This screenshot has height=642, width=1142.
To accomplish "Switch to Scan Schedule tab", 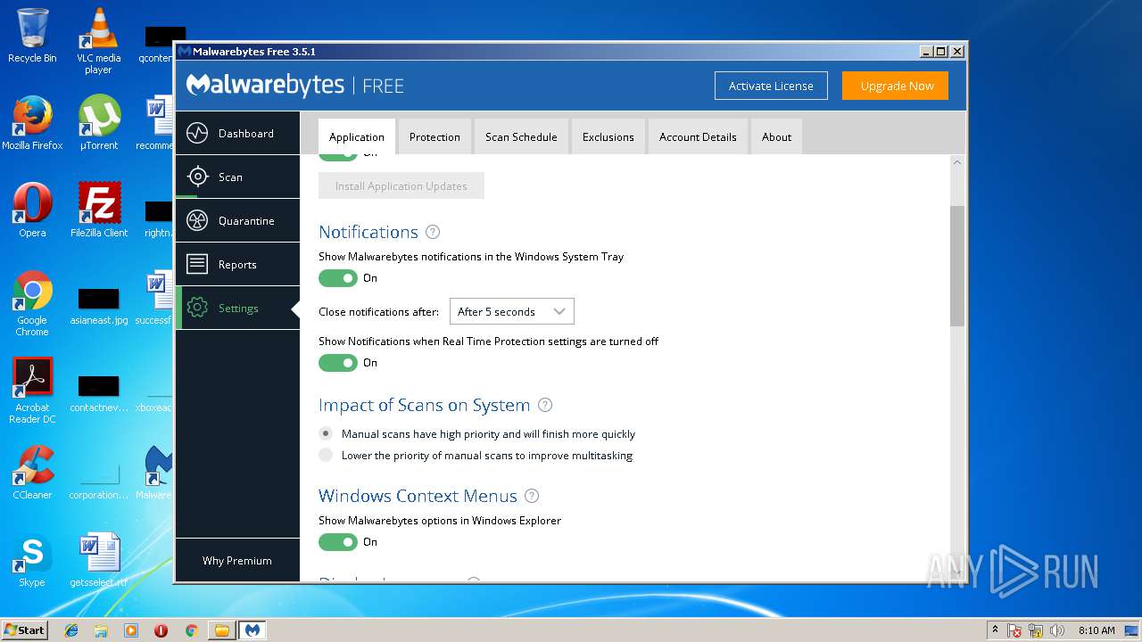I will (521, 137).
